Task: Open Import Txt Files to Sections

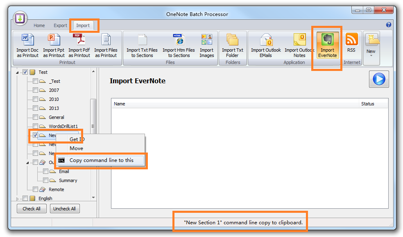Action: (x=142, y=46)
